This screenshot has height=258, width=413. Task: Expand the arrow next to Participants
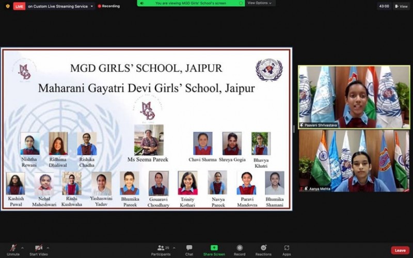(x=174, y=248)
